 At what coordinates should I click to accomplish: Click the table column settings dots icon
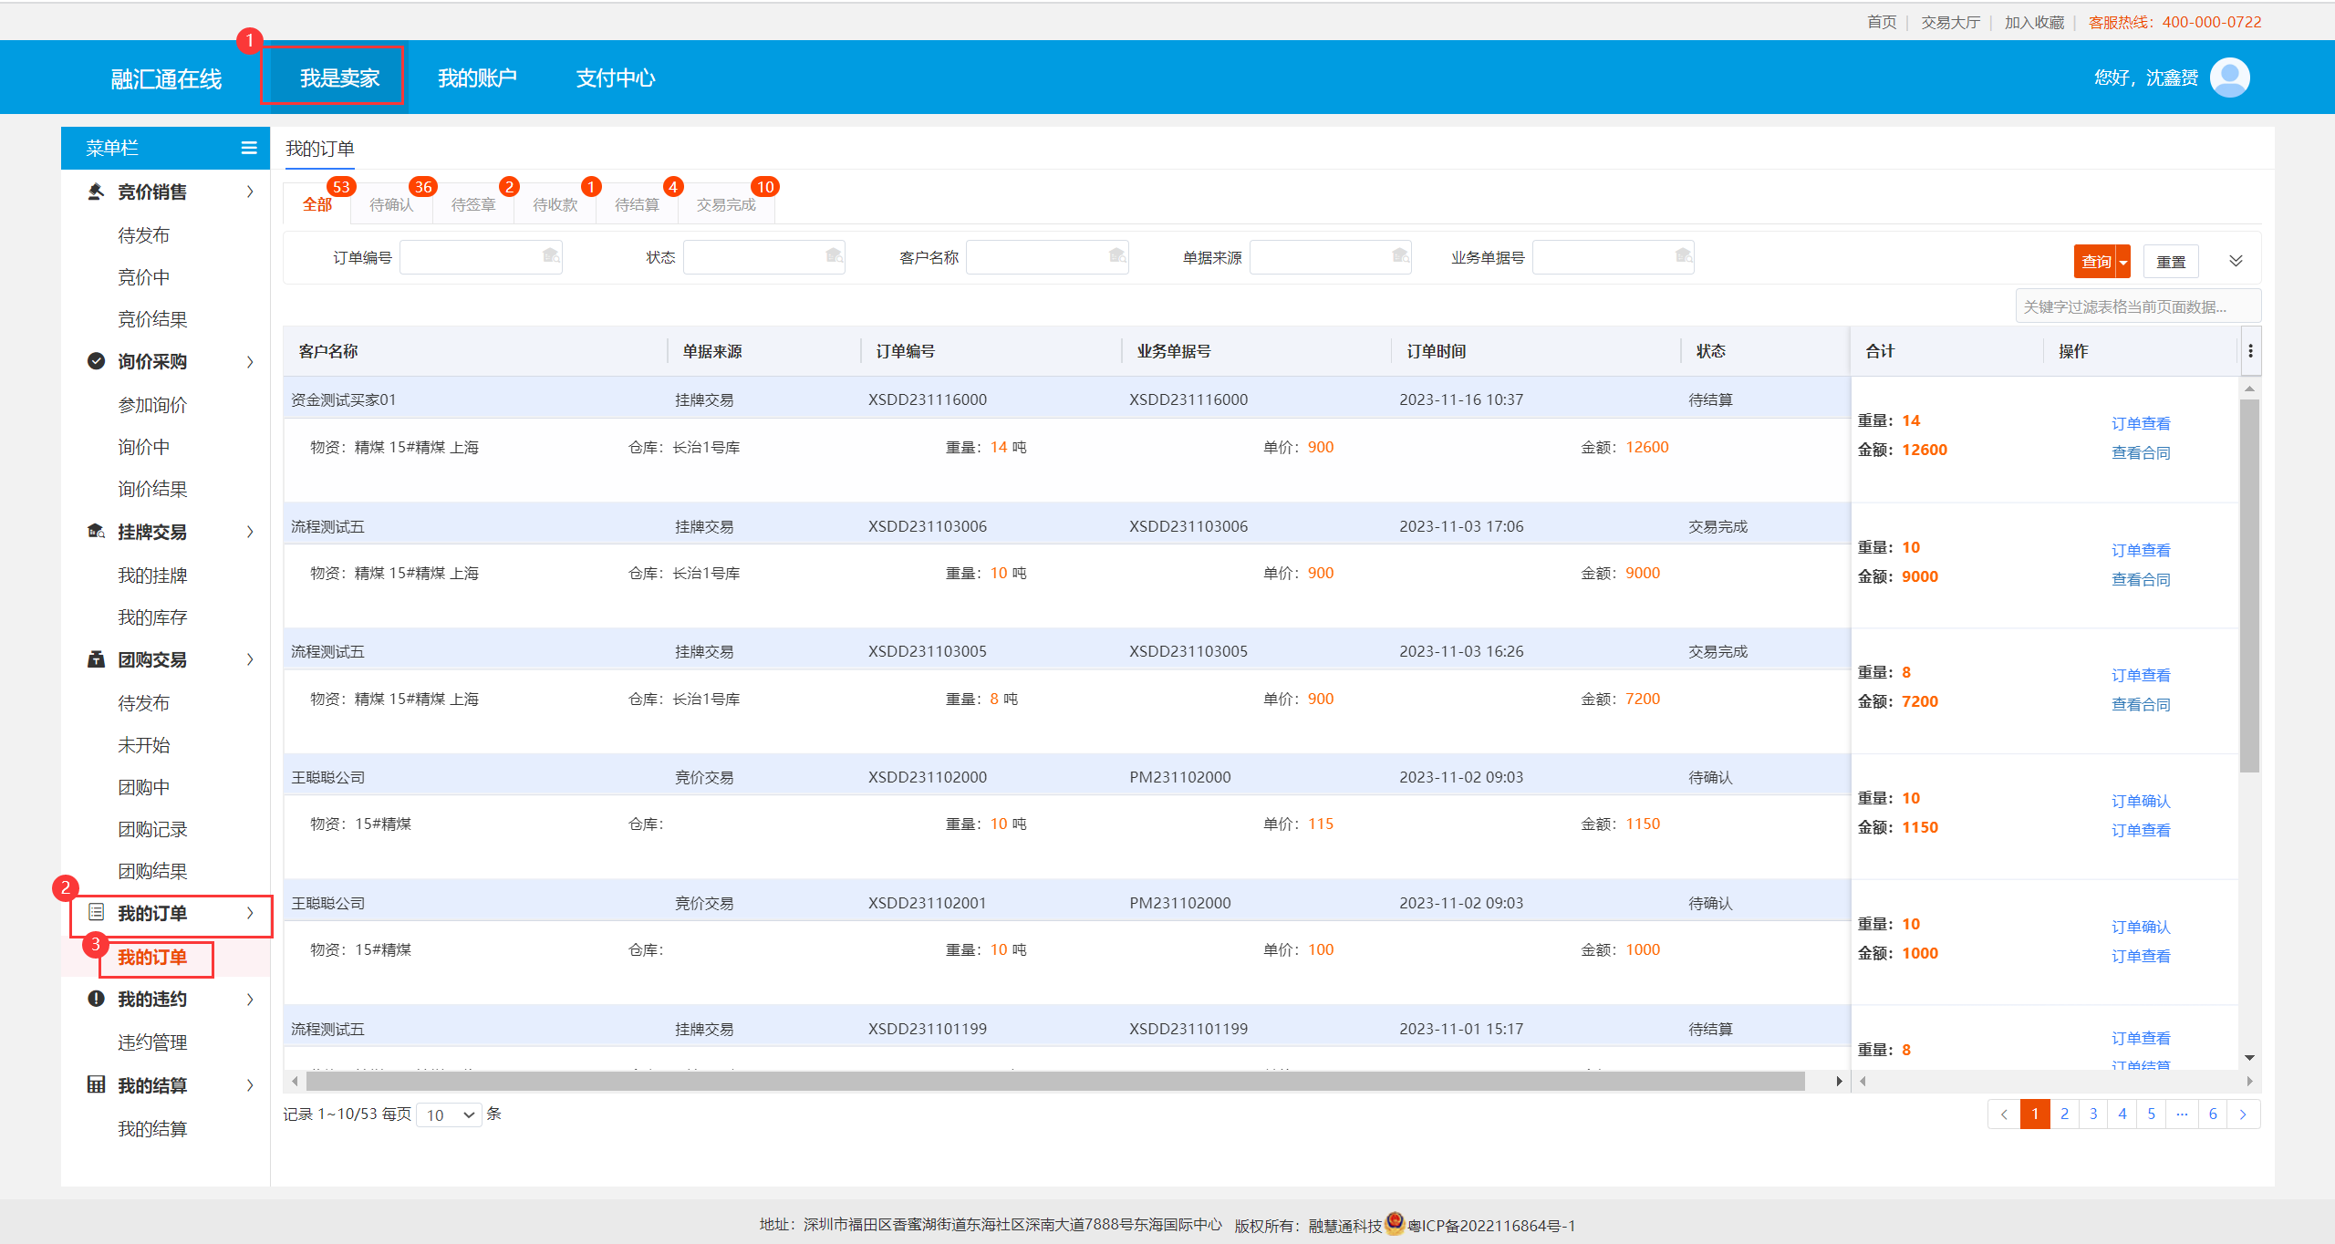2250,351
